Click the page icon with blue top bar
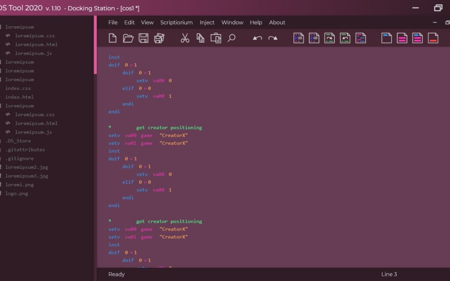 387,38
